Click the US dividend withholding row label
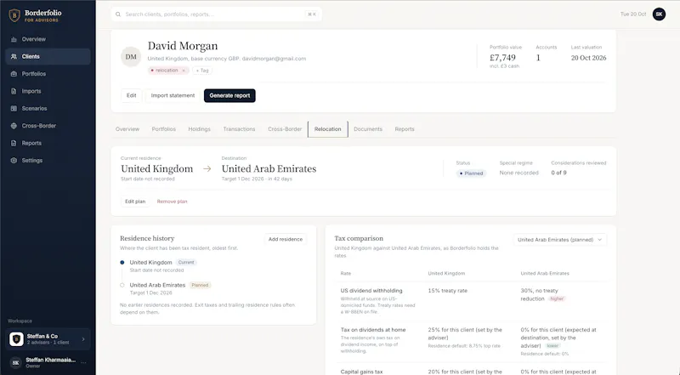Viewport: 680px width, 375px height. point(371,291)
